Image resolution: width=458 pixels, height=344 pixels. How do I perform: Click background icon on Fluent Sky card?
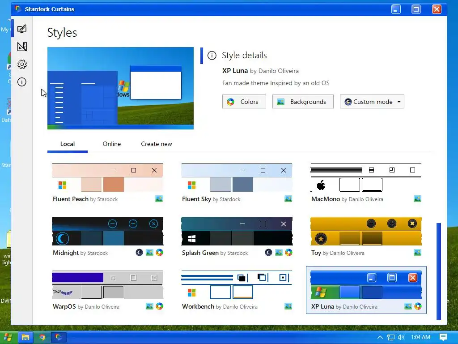point(288,199)
